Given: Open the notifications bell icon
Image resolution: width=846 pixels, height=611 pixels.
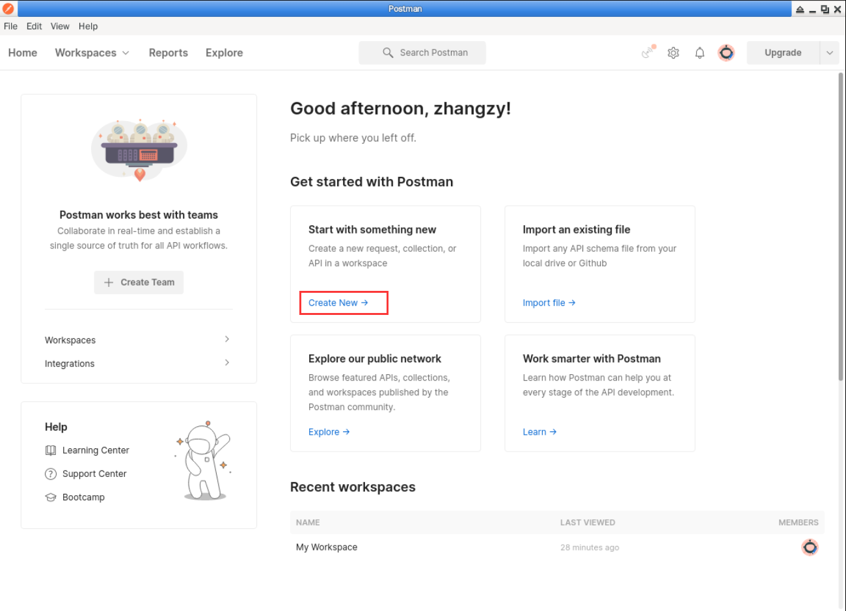Looking at the screenshot, I should tap(700, 53).
